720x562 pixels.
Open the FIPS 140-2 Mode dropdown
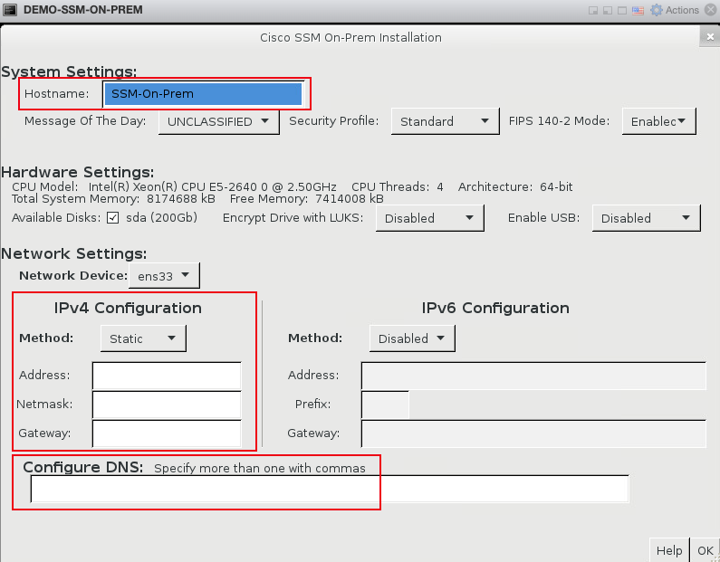(x=659, y=121)
